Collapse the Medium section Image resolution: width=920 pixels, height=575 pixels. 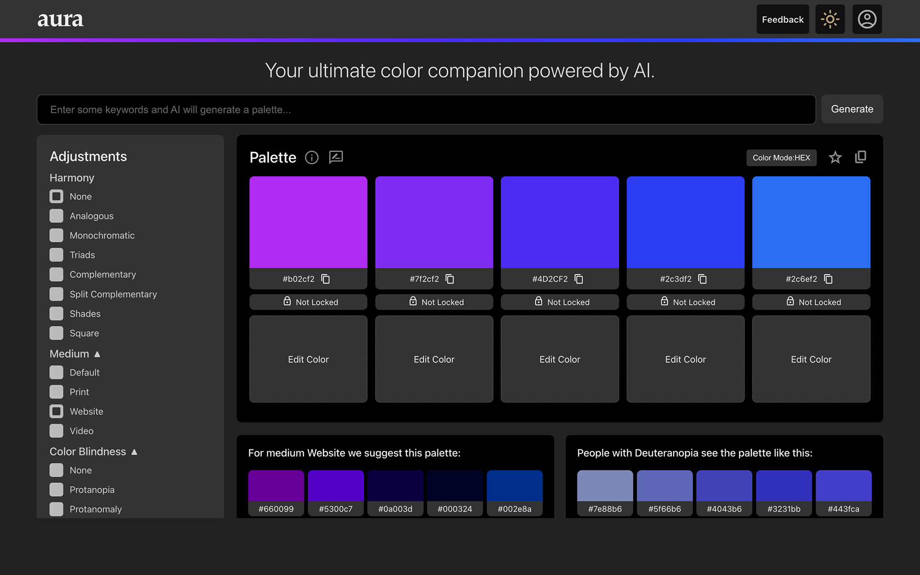[x=97, y=354]
